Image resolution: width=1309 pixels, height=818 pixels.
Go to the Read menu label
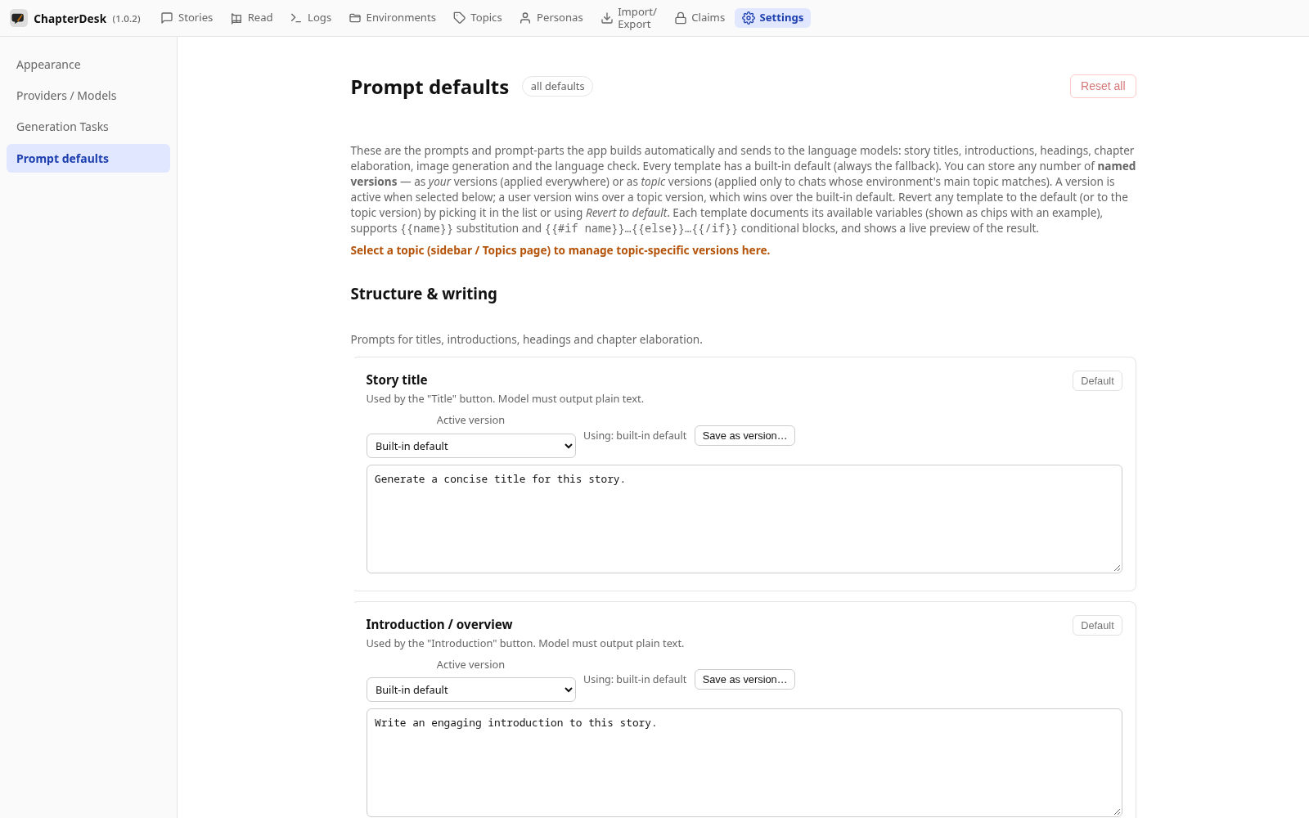(x=260, y=18)
